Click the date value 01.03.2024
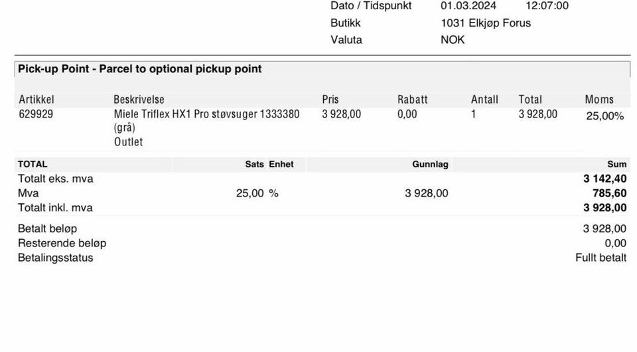Viewport: 637px width, 352px height. (468, 6)
